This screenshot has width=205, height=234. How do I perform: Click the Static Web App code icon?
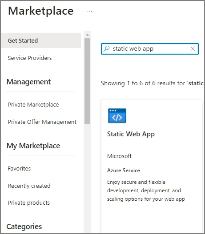click(117, 115)
